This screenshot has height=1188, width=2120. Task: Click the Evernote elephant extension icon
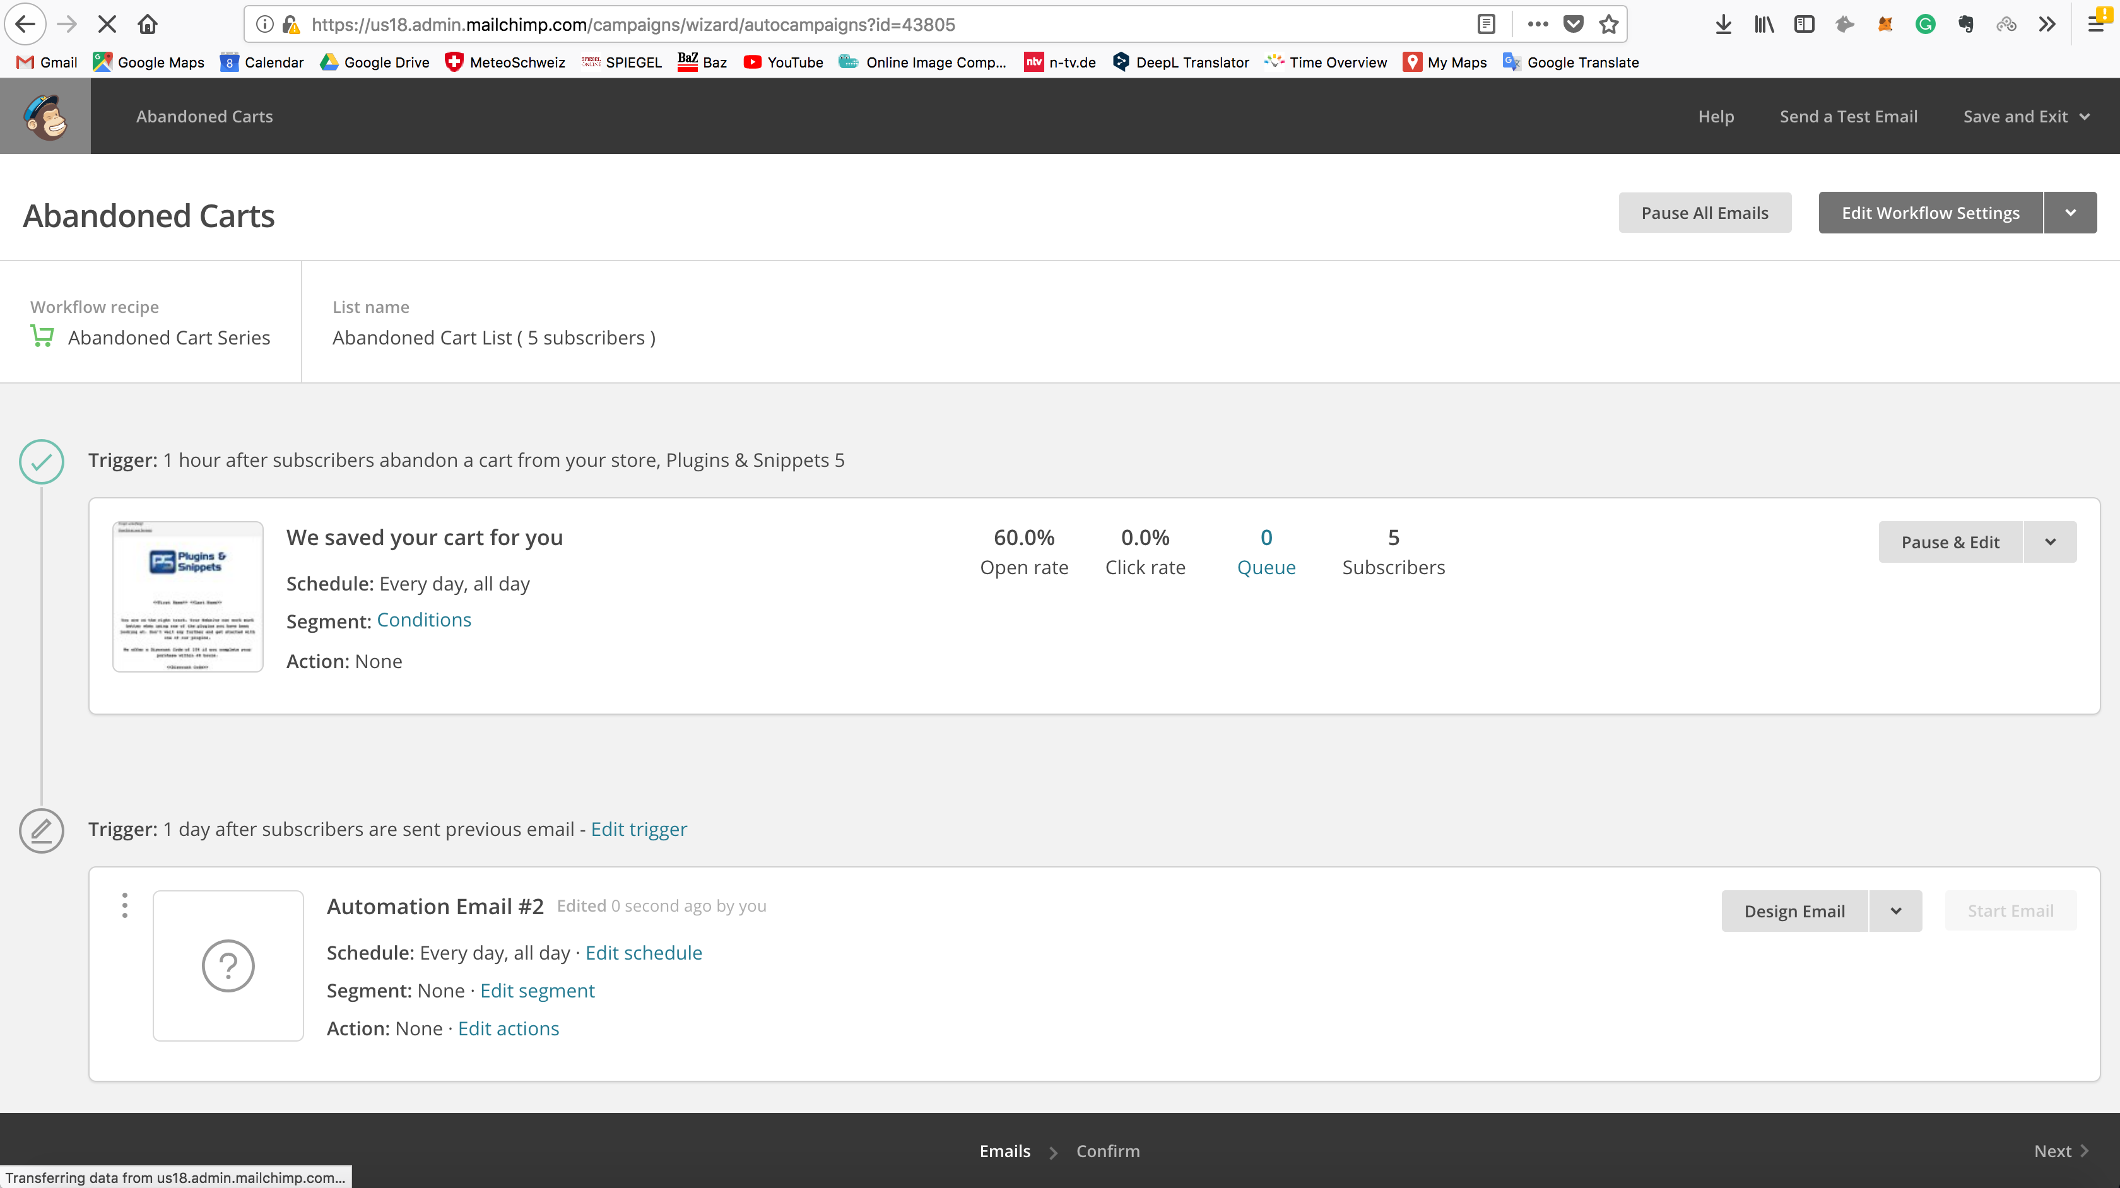point(1966,24)
